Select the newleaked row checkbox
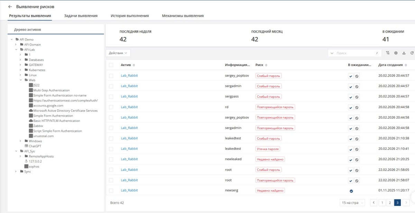 pos(111,159)
